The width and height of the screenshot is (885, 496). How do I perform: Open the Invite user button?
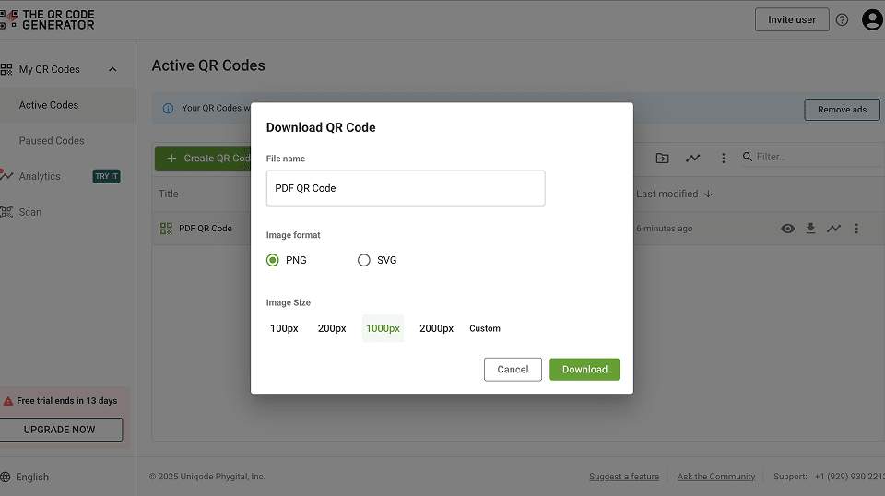[x=792, y=19]
